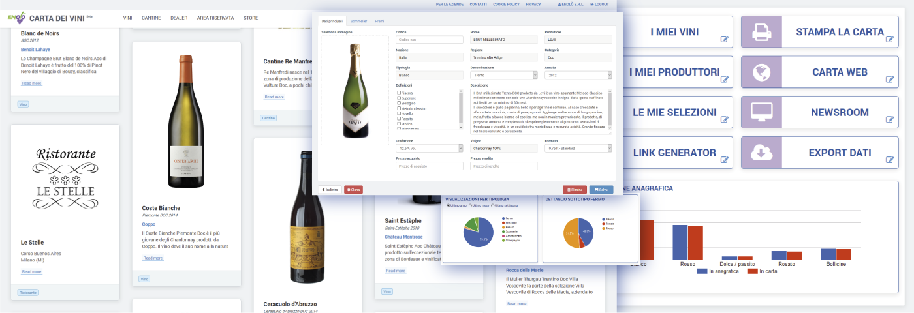Click the Elimina delete button
This screenshot has height=313, width=914.
click(575, 190)
